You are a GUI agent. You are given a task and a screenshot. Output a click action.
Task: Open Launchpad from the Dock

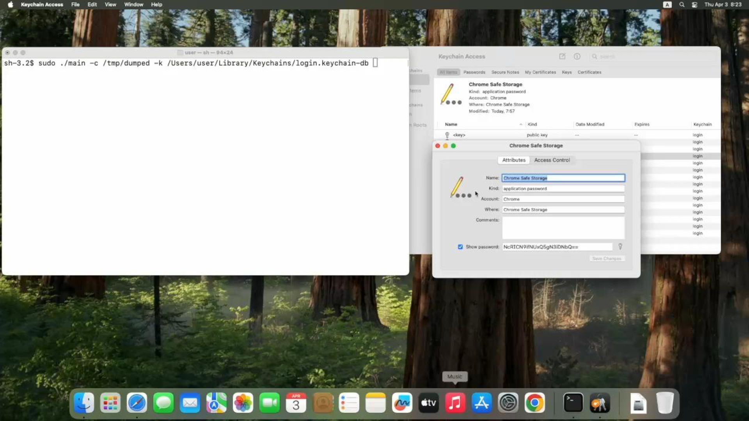tap(110, 403)
